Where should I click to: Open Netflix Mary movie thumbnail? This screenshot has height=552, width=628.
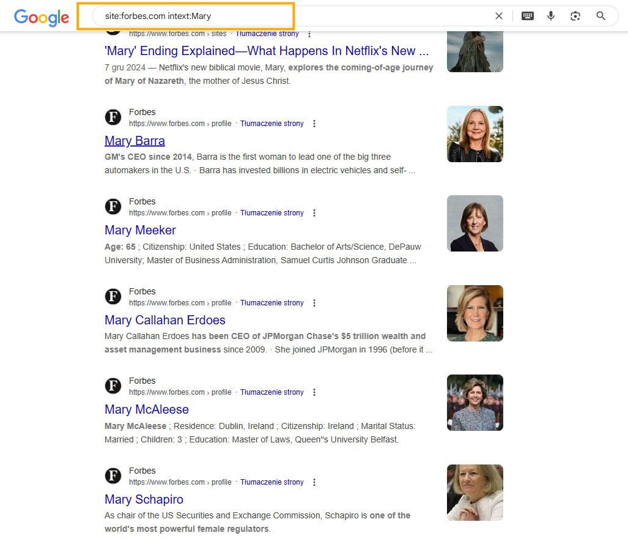pyautogui.click(x=475, y=52)
